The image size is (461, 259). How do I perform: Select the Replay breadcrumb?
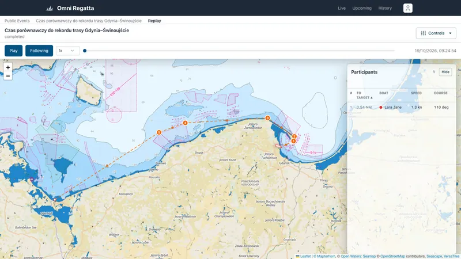point(154,21)
